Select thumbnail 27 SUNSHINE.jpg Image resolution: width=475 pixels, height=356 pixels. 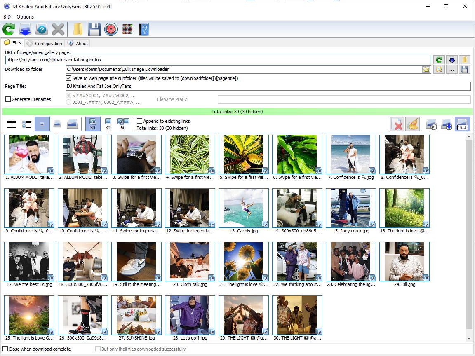point(136,315)
